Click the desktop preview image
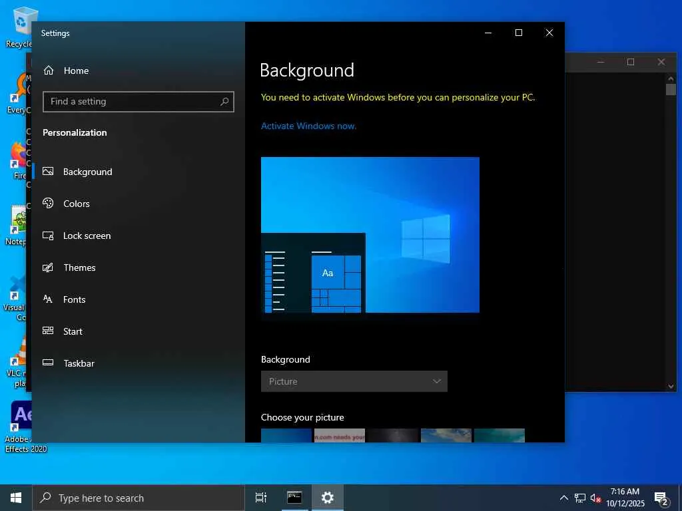The width and height of the screenshot is (682, 511). click(x=370, y=235)
